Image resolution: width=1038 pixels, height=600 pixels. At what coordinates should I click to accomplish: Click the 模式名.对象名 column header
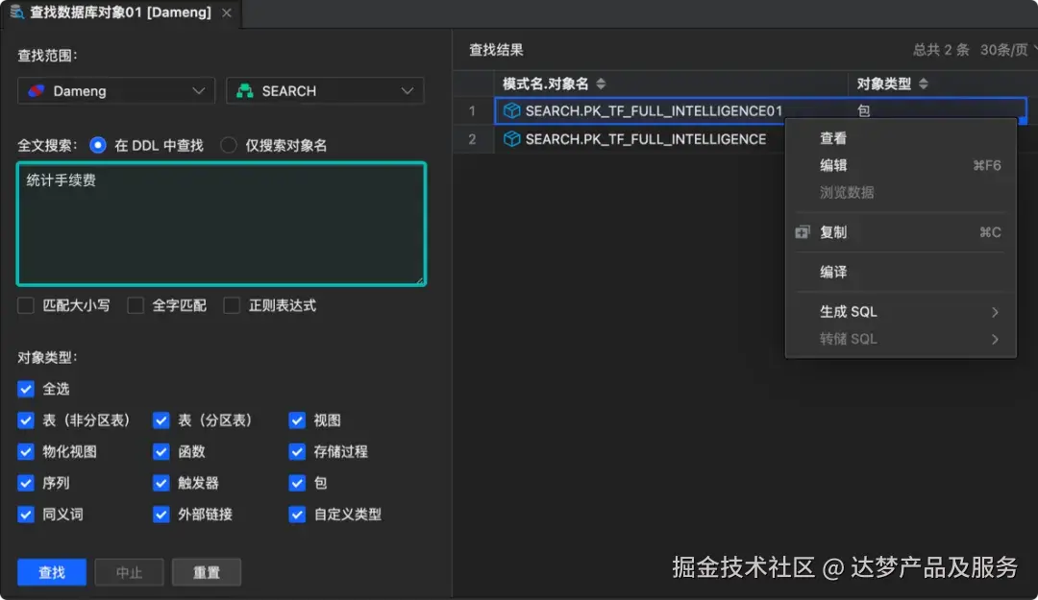[x=671, y=84]
